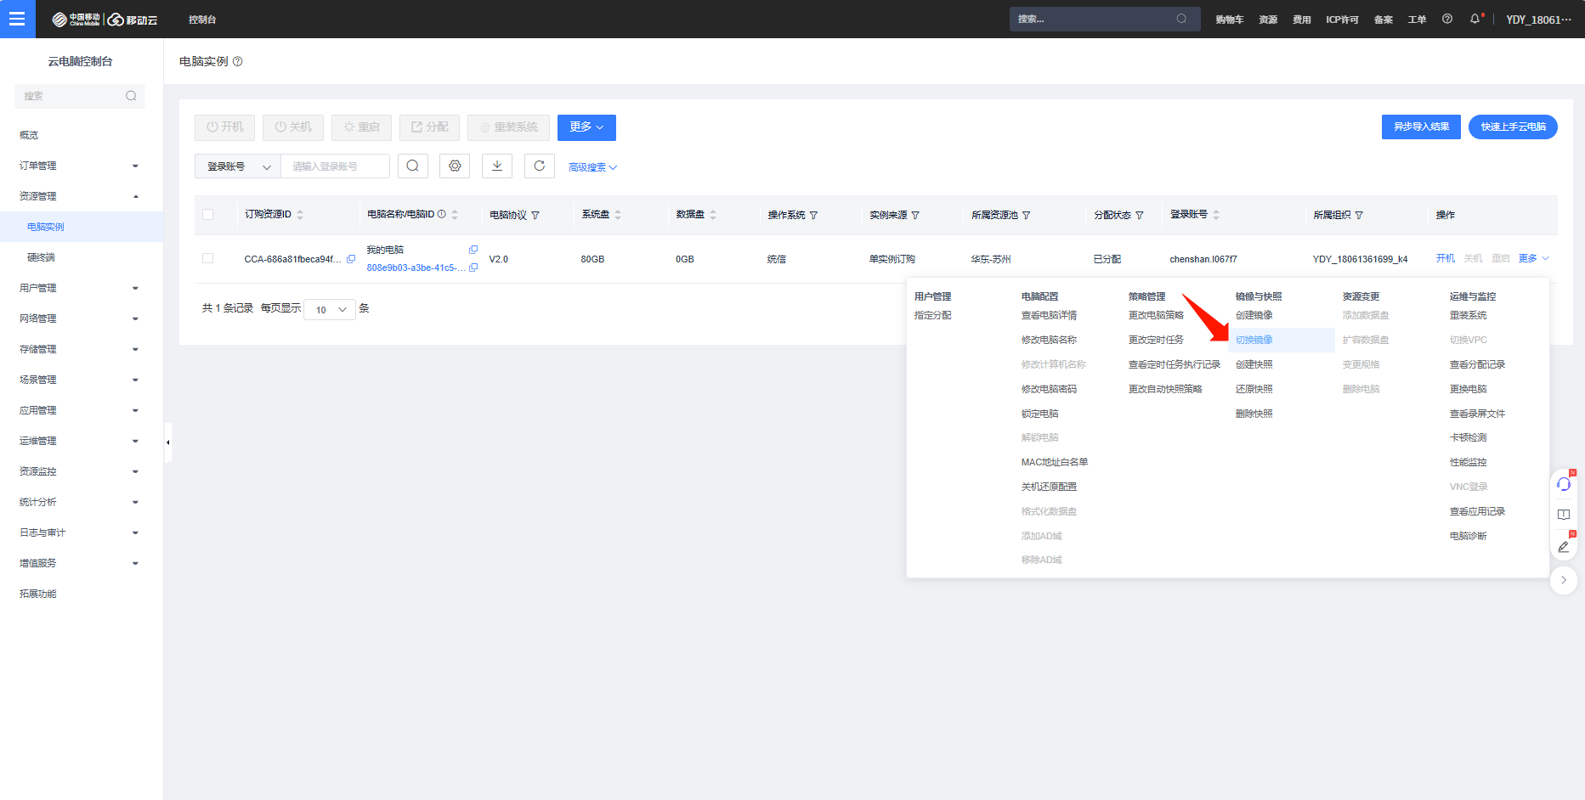The width and height of the screenshot is (1585, 800).
Task: Filter the 电脑协议 column
Action: tap(535, 216)
